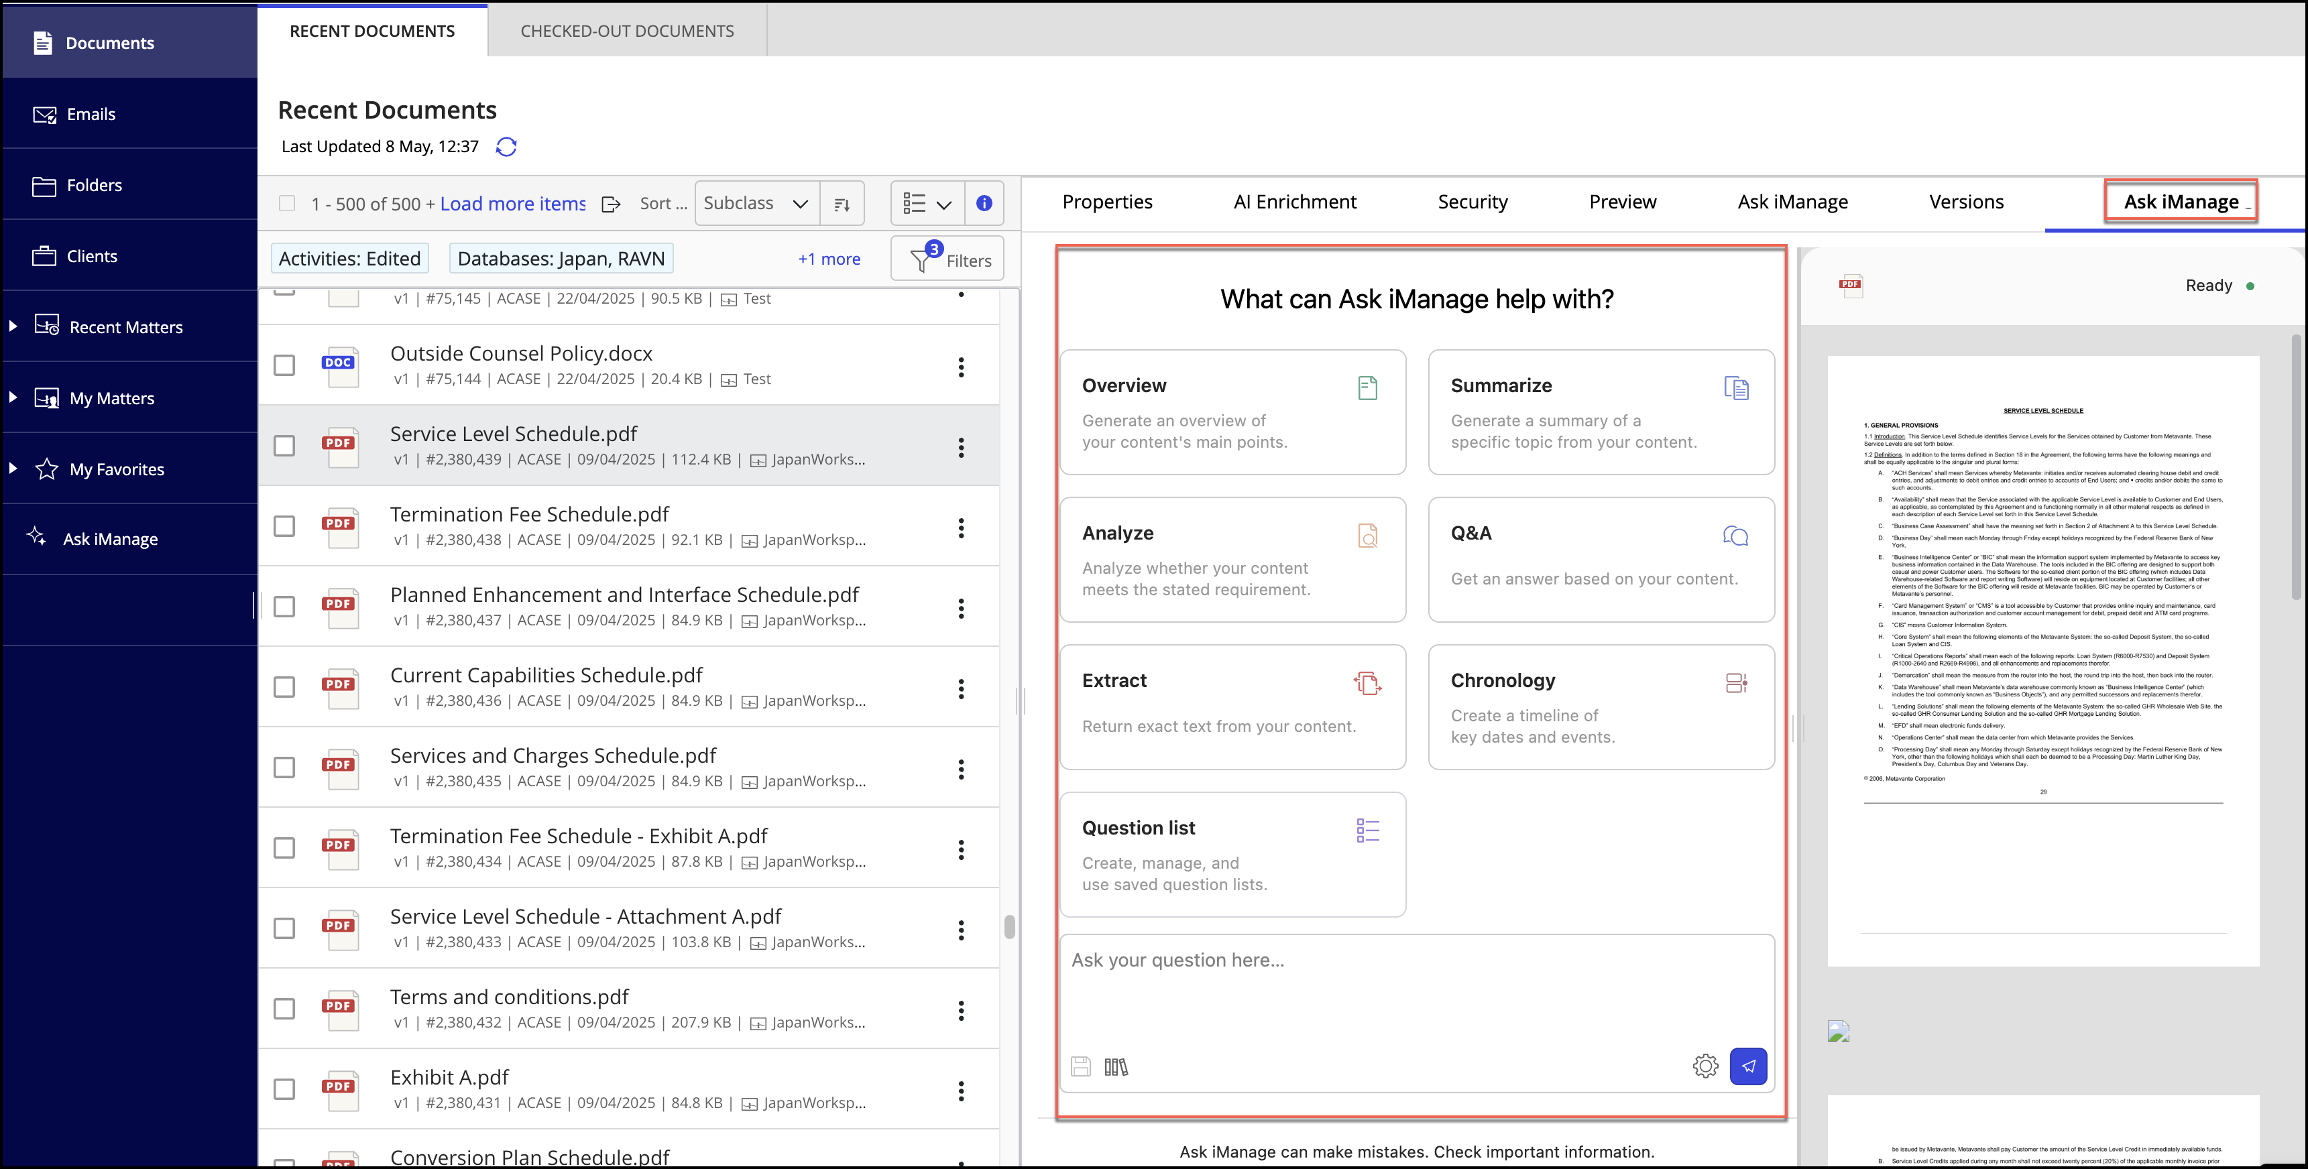Screen dimensions: 2308x1169
Task: Click the export icon beside Load more items
Action: [611, 204]
